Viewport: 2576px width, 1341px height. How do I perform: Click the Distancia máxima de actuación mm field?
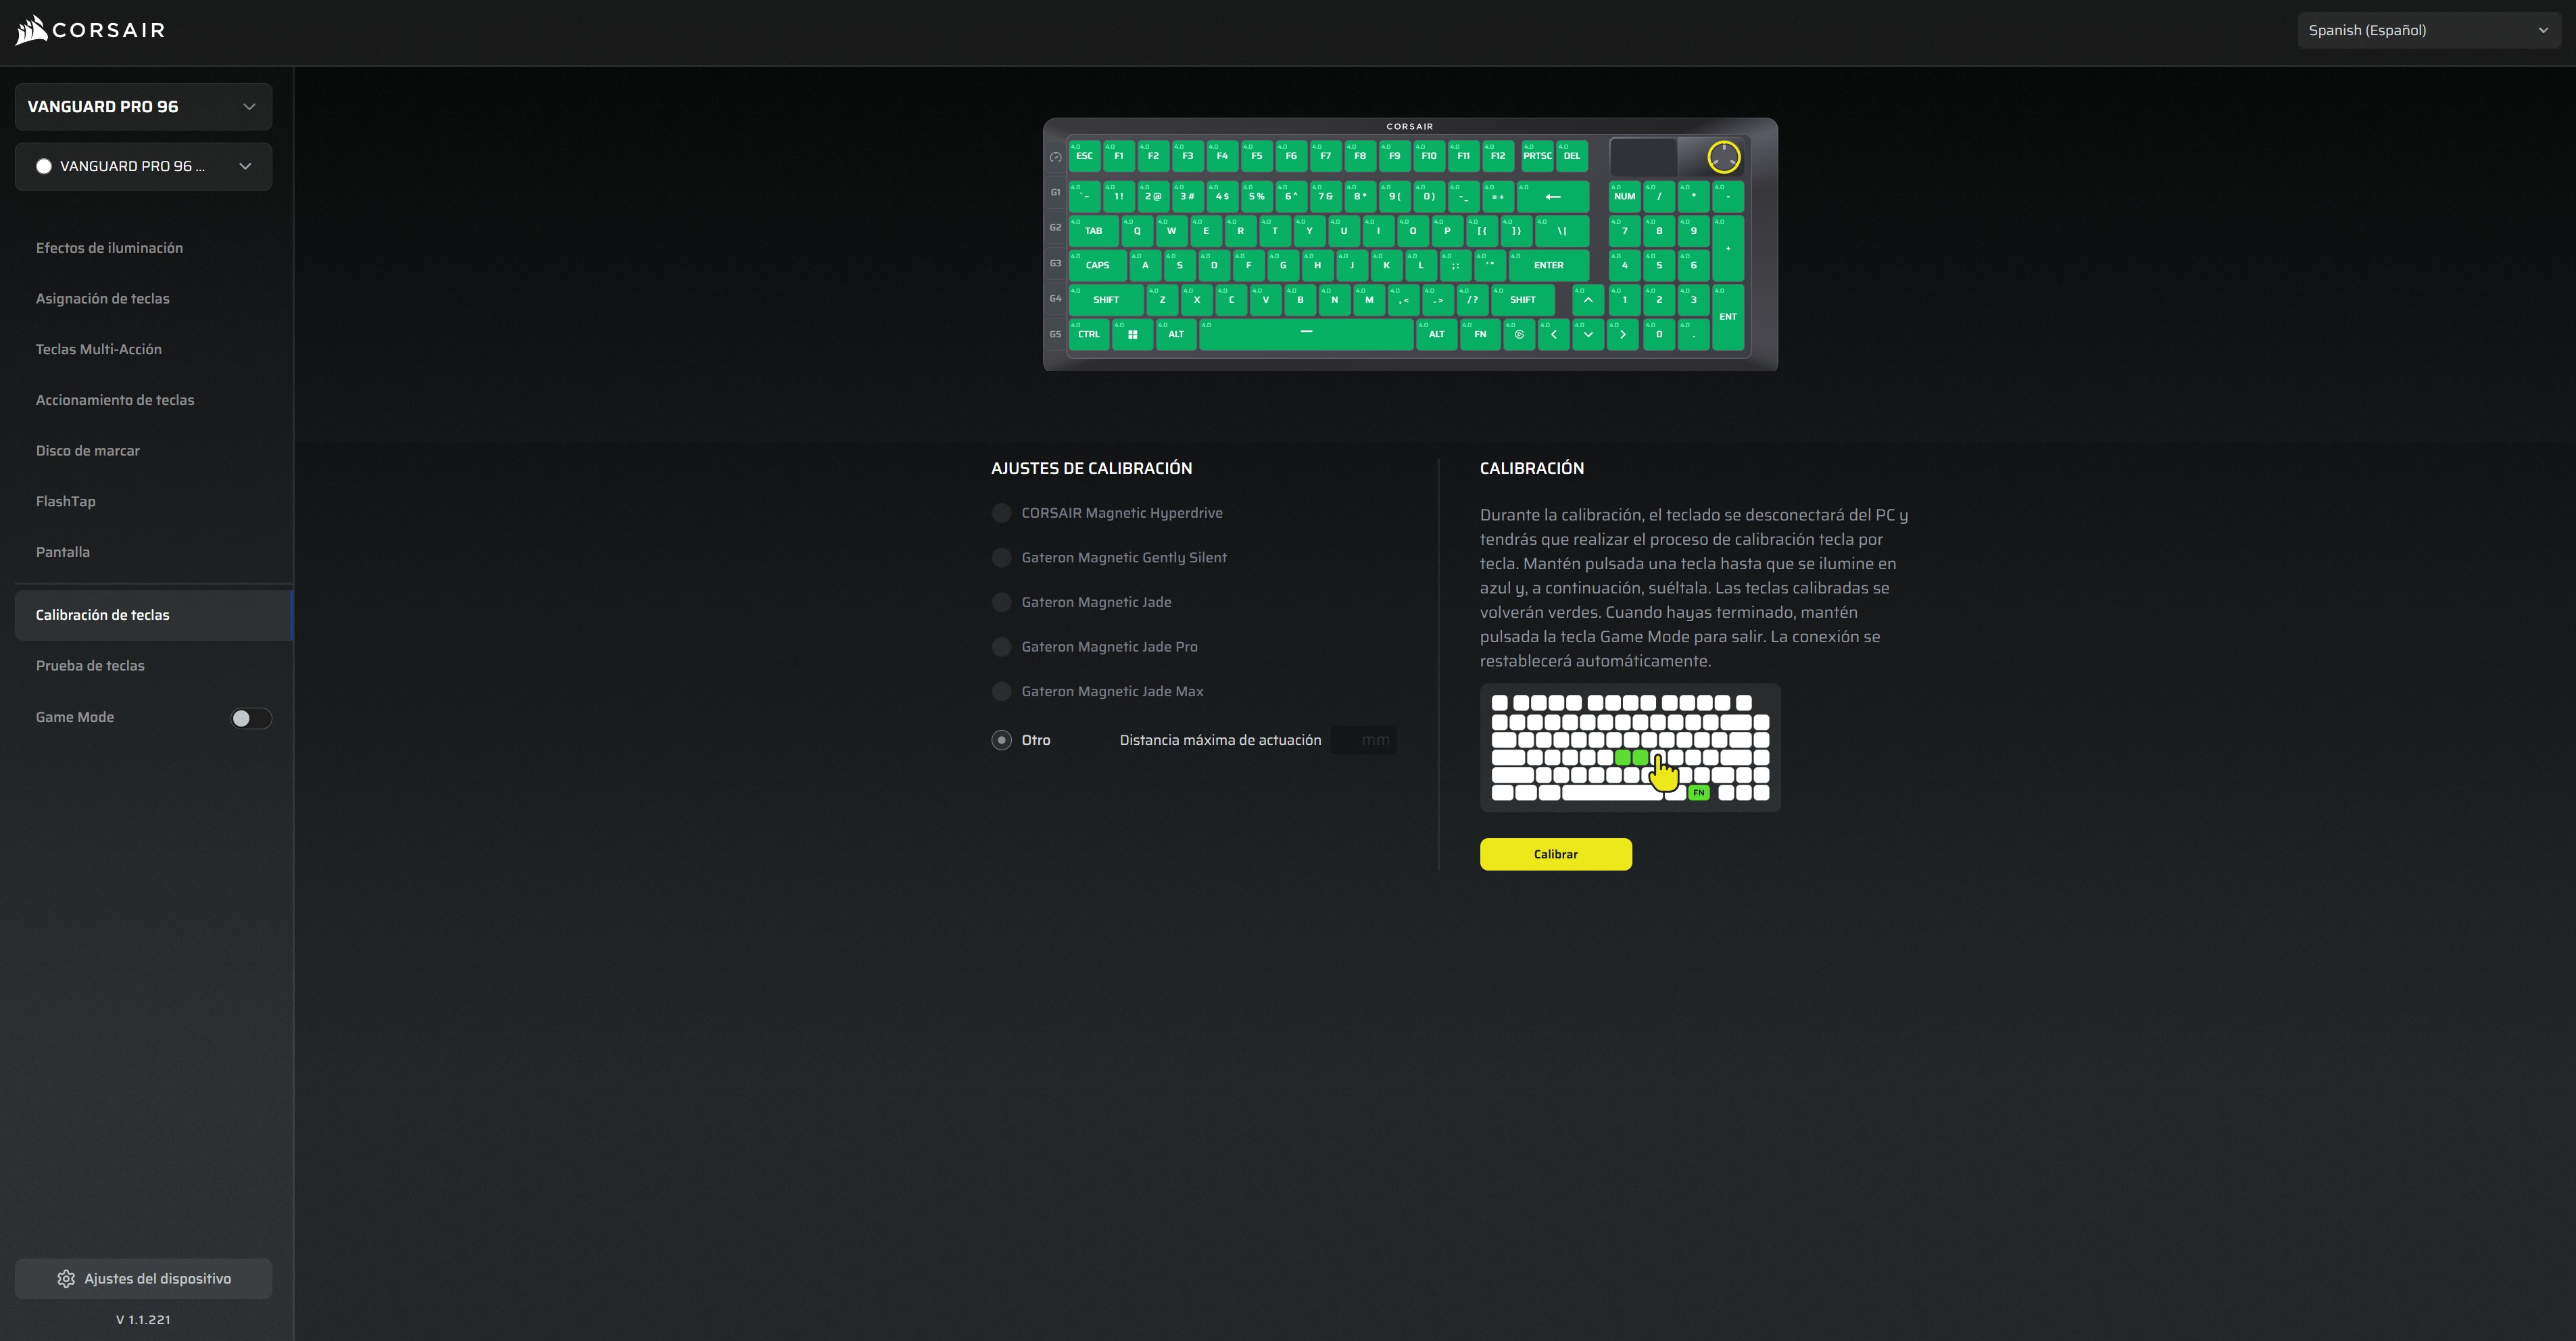coord(1364,740)
